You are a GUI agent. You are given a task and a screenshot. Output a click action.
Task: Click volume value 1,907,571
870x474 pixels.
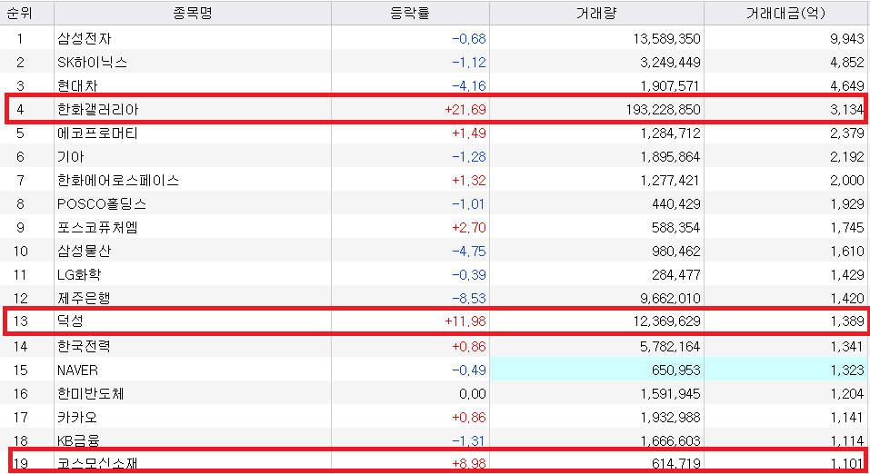pos(670,86)
